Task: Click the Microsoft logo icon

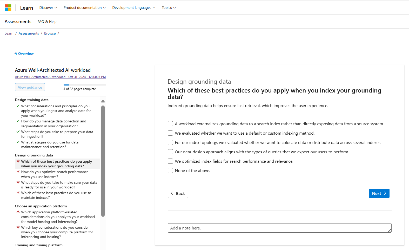Action: [x=8, y=8]
